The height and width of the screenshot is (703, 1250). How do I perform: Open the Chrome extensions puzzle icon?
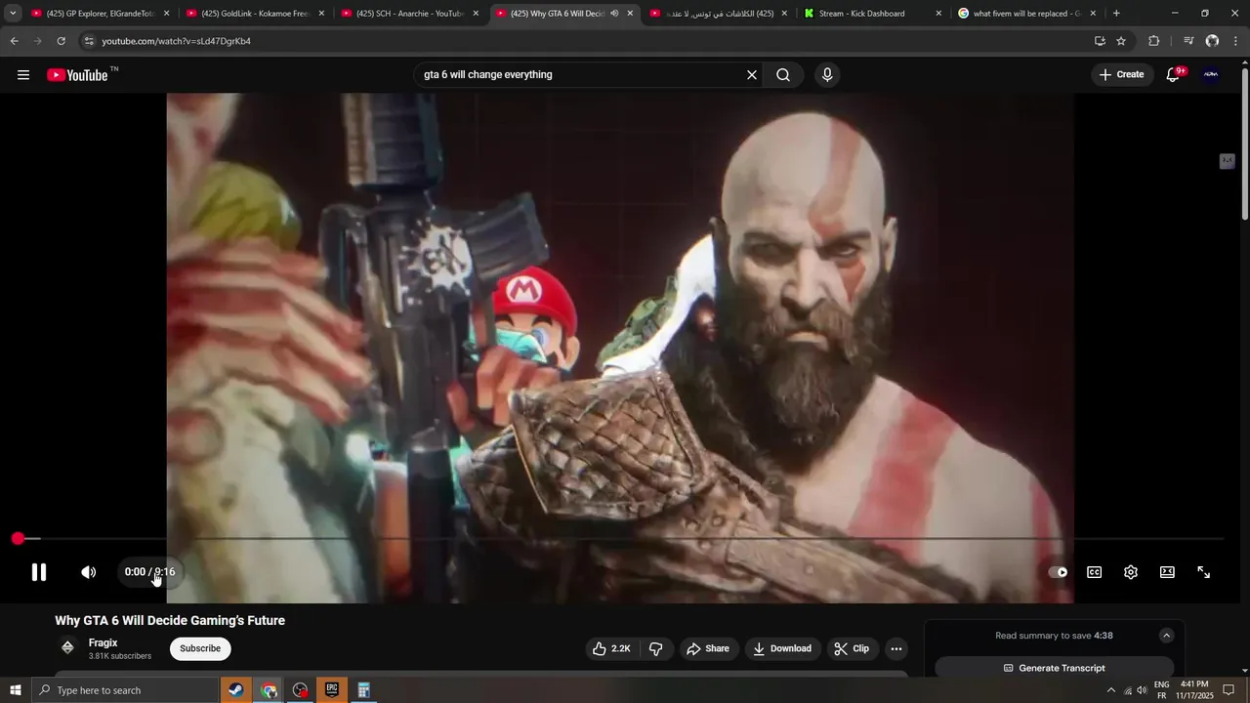pyautogui.click(x=1154, y=41)
